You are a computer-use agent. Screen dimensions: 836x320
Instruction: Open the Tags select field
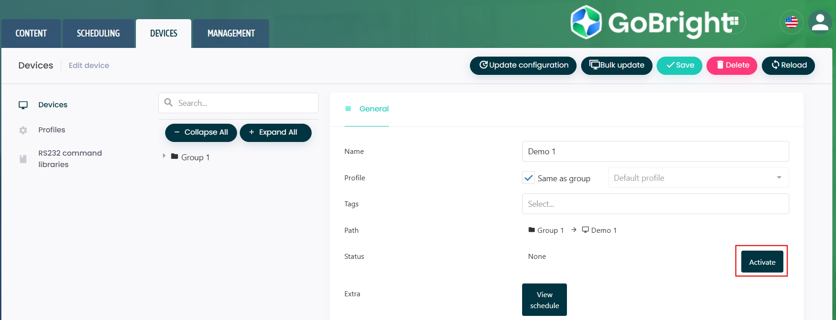(x=655, y=204)
